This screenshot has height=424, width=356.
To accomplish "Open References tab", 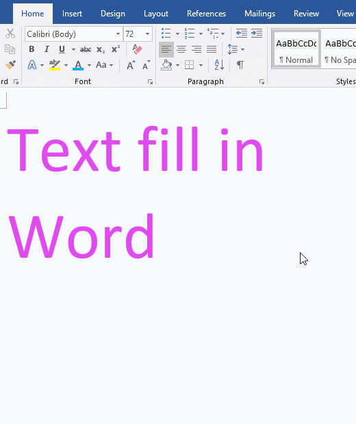I will point(206,14).
